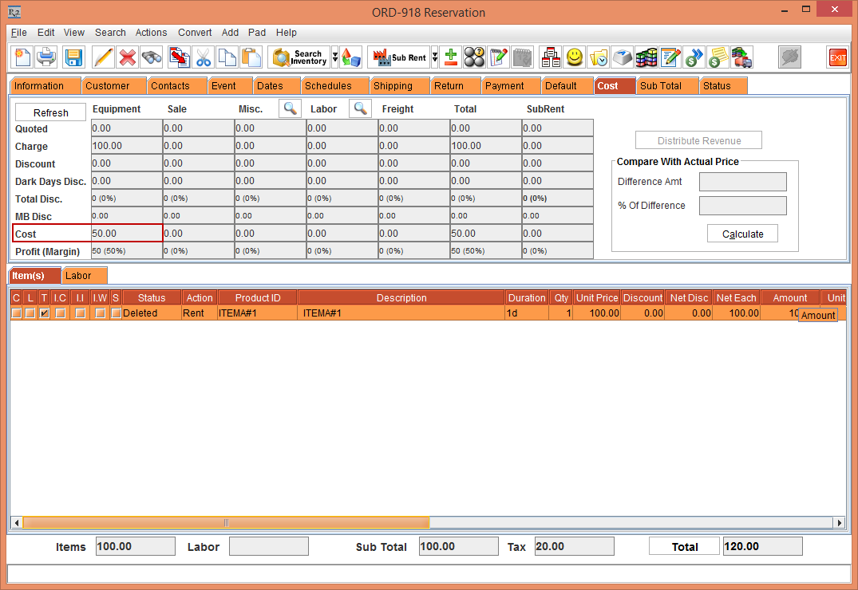This screenshot has width=858, height=590.
Task: Click the Save floppy disk icon
Action: click(x=73, y=57)
